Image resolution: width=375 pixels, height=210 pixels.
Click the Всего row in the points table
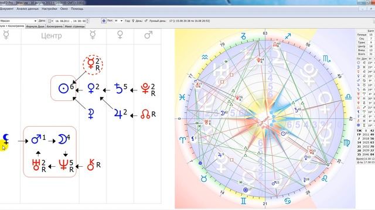(x=366, y=54)
